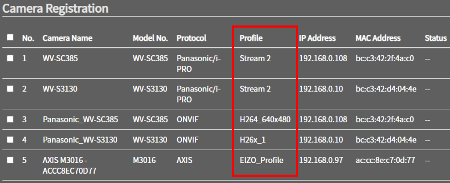Tick the checkbox for Panasonic_WV-SC385

[x=10, y=119]
